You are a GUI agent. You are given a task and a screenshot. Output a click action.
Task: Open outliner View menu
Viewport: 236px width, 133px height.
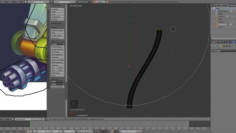click(219, 5)
